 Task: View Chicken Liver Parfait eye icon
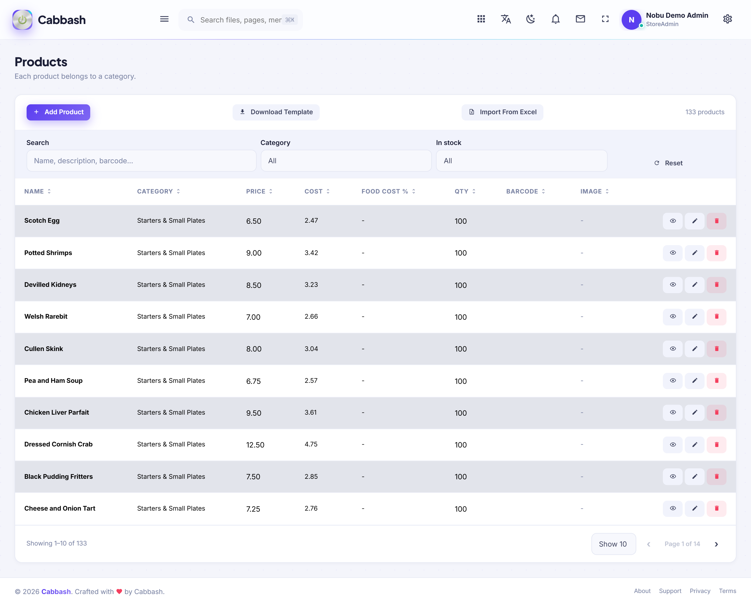pos(673,413)
